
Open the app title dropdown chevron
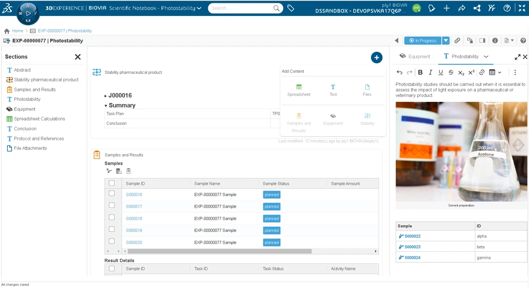pyautogui.click(x=199, y=8)
